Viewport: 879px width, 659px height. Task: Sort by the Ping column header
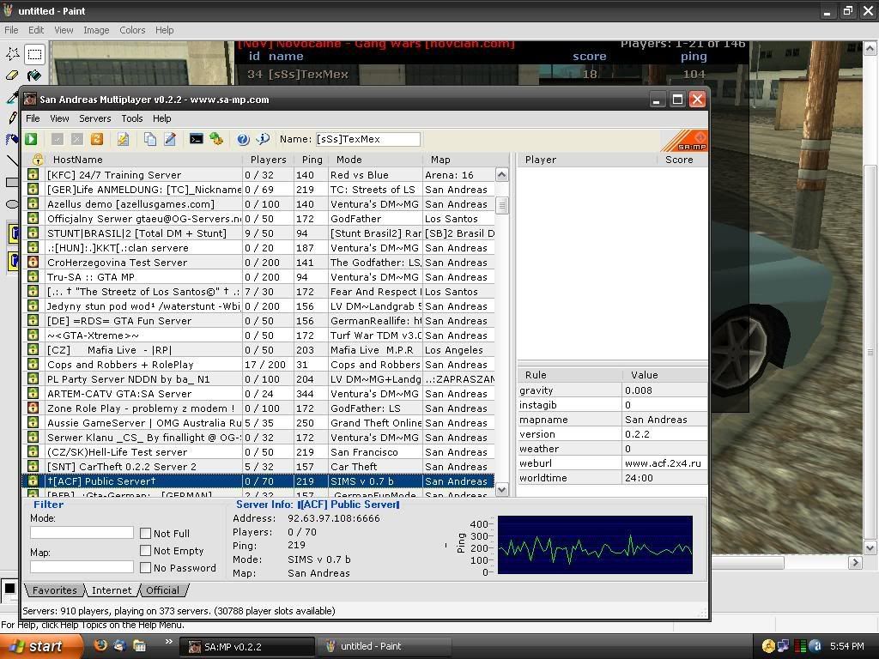(x=312, y=160)
